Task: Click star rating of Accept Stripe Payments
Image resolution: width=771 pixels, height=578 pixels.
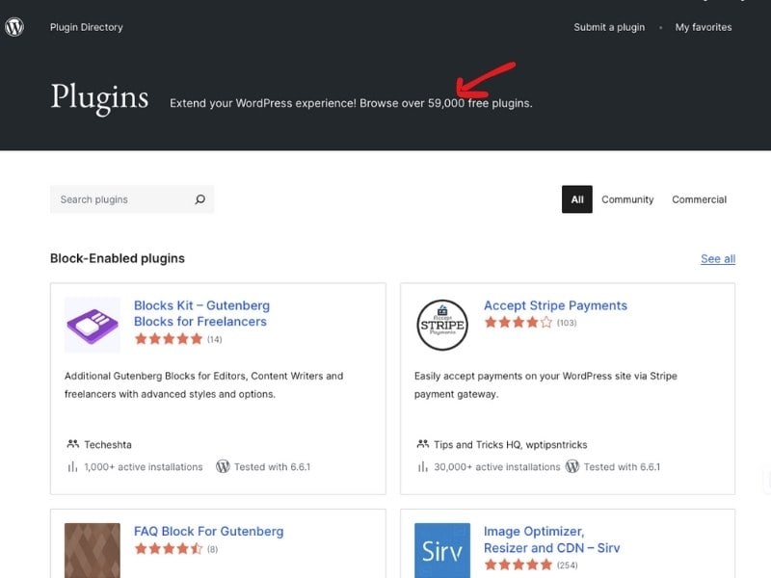Action: coord(518,323)
